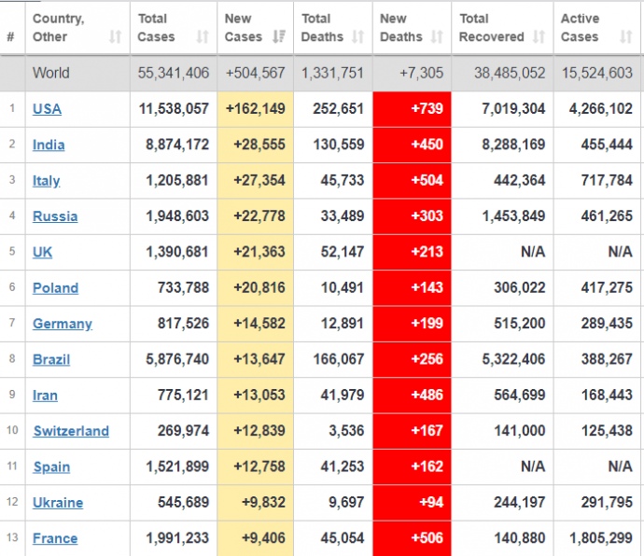Open Poland's country page

coord(55,288)
